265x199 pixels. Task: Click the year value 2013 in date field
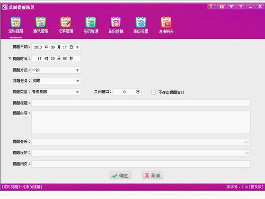coord(38,47)
